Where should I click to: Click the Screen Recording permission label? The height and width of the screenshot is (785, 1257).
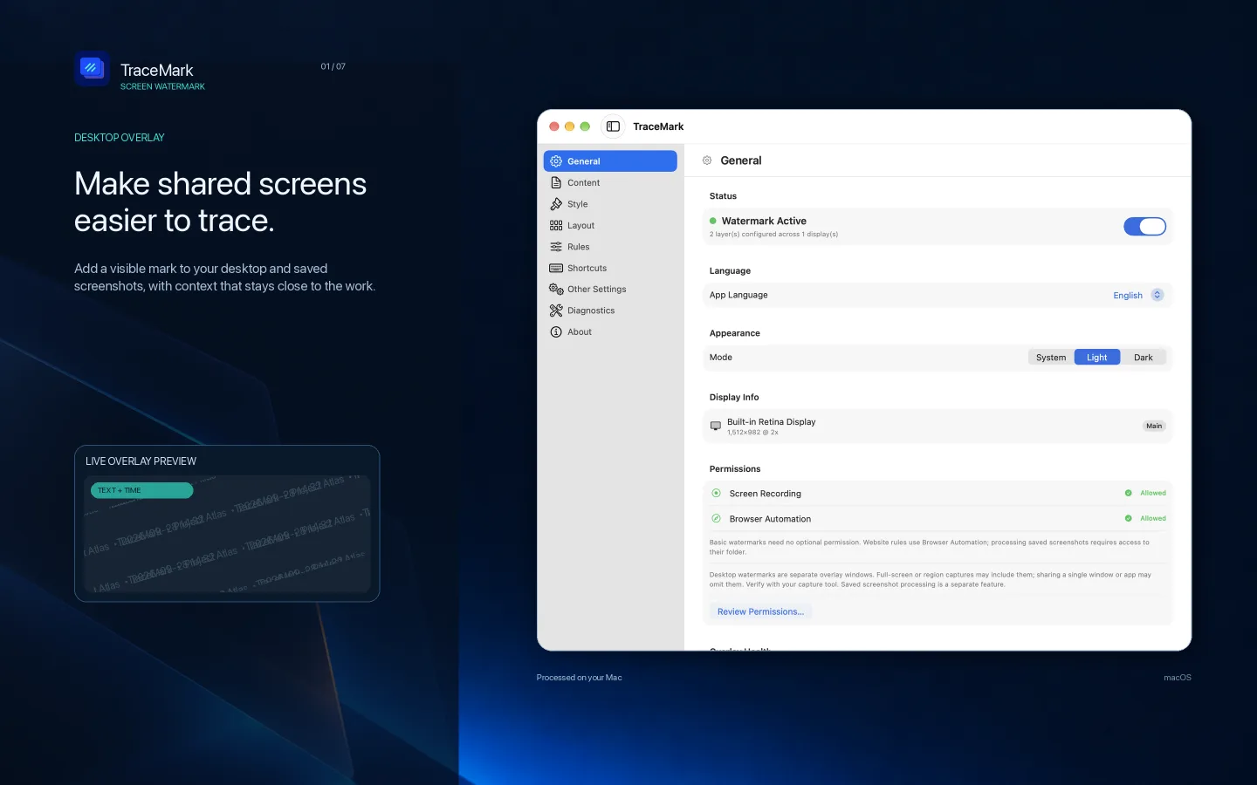tap(765, 494)
